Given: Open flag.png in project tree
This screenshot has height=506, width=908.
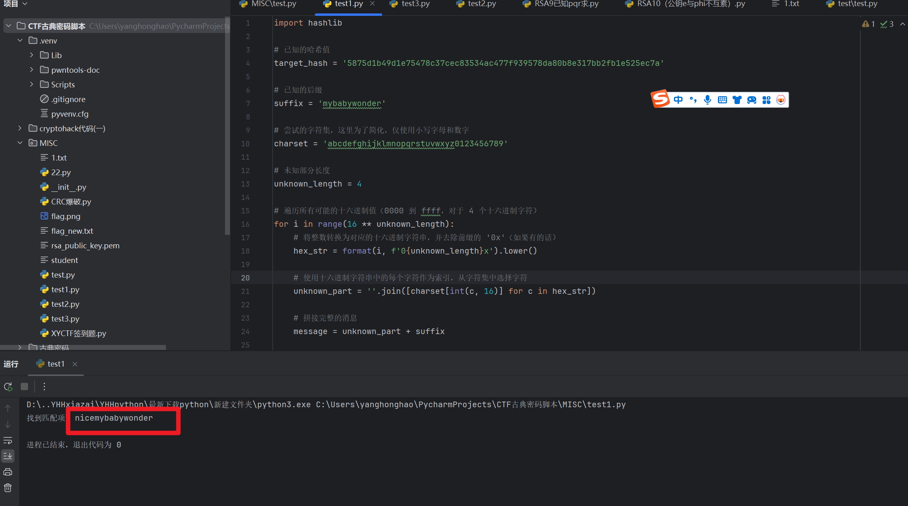Looking at the screenshot, I should pos(66,216).
